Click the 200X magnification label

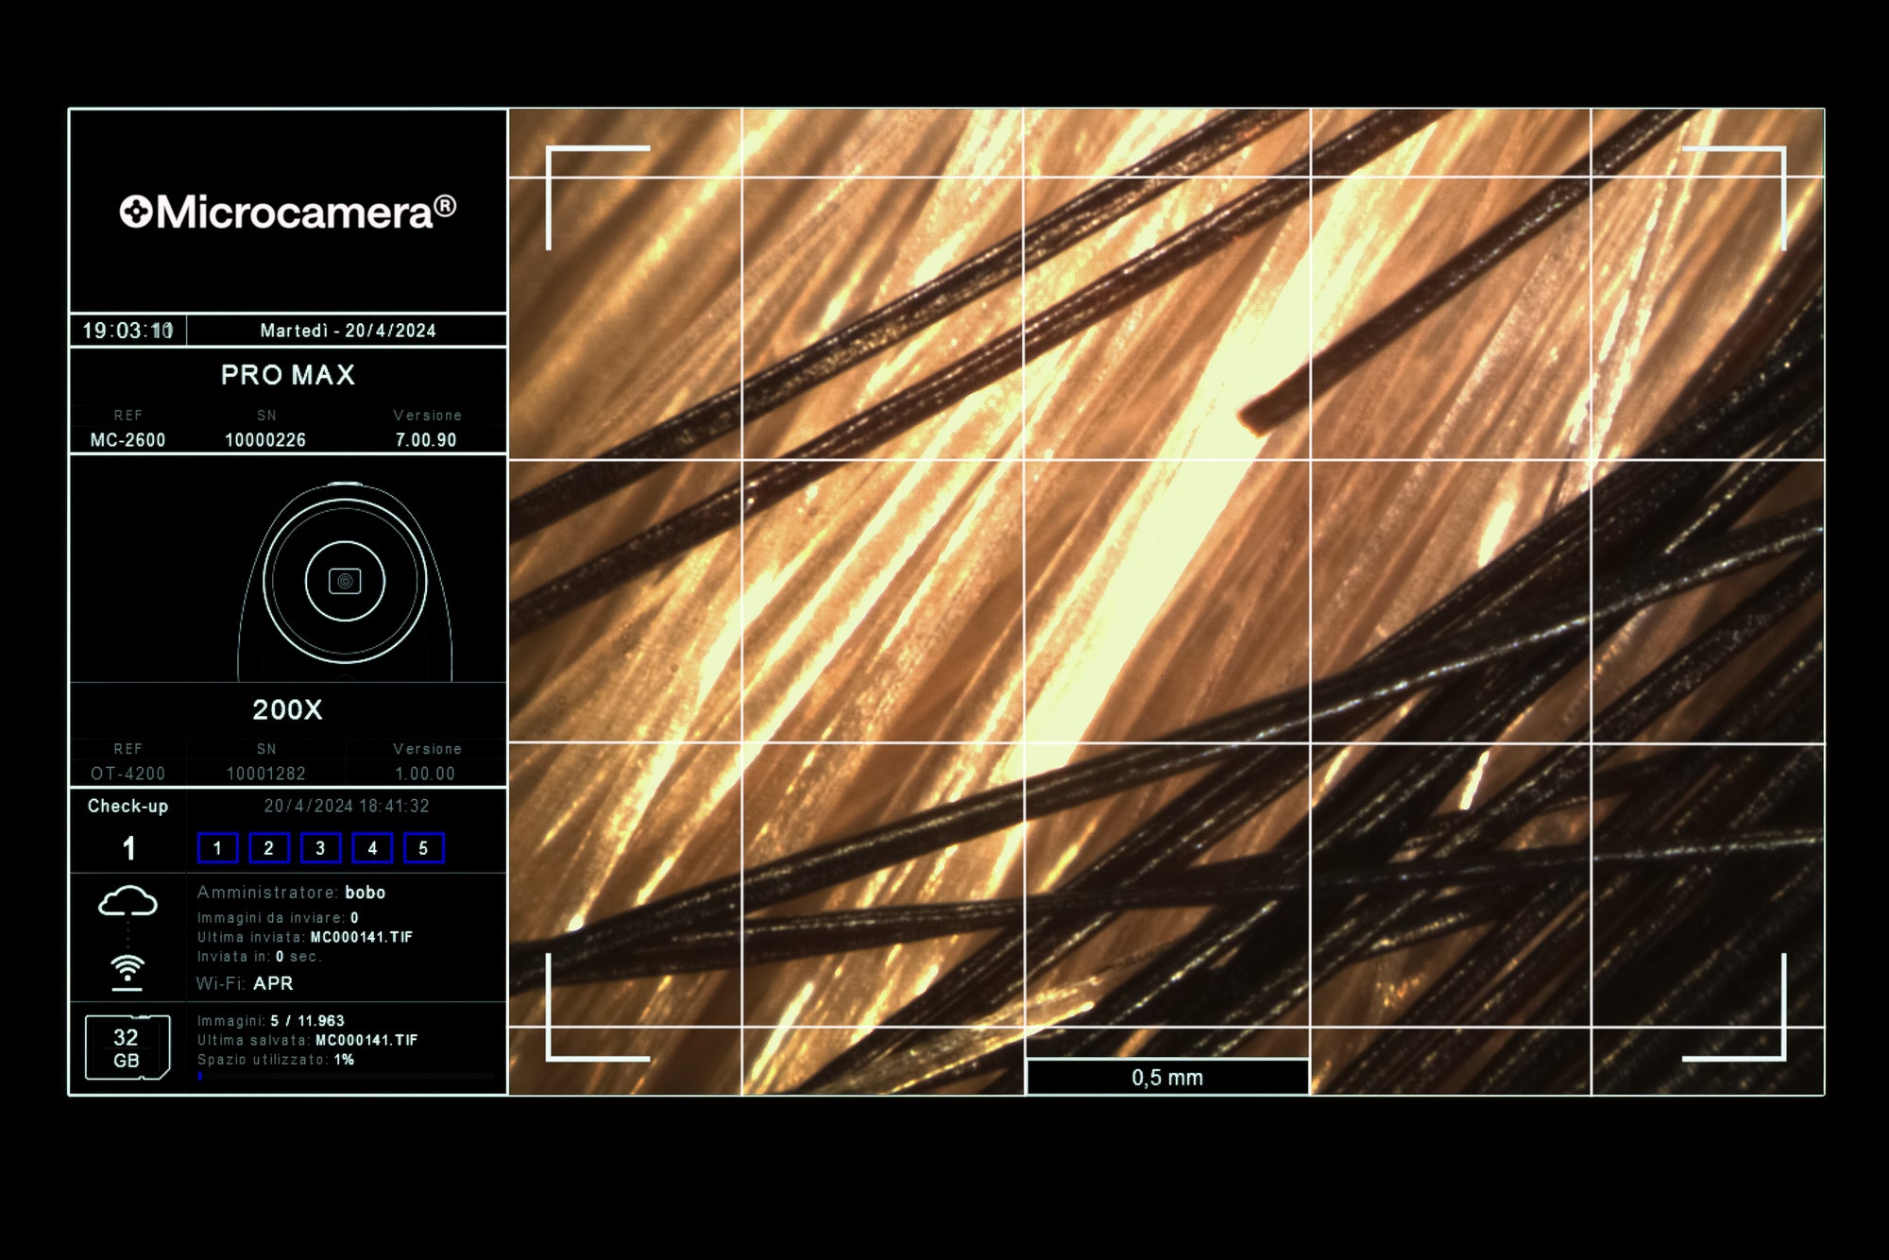click(x=288, y=710)
